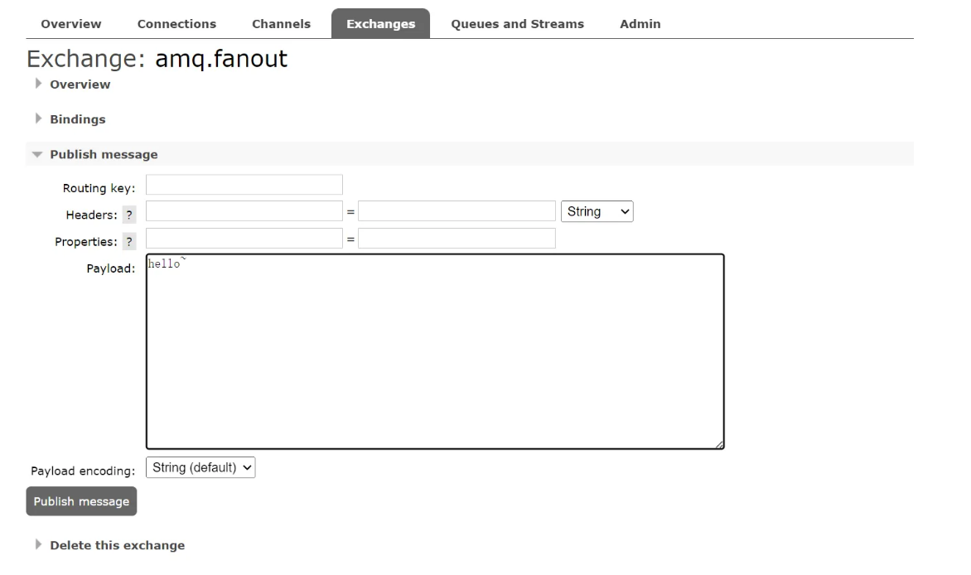Screen dimensions: 971x575
Task: Click the Properties help question mark icon
Action: pyautogui.click(x=128, y=243)
